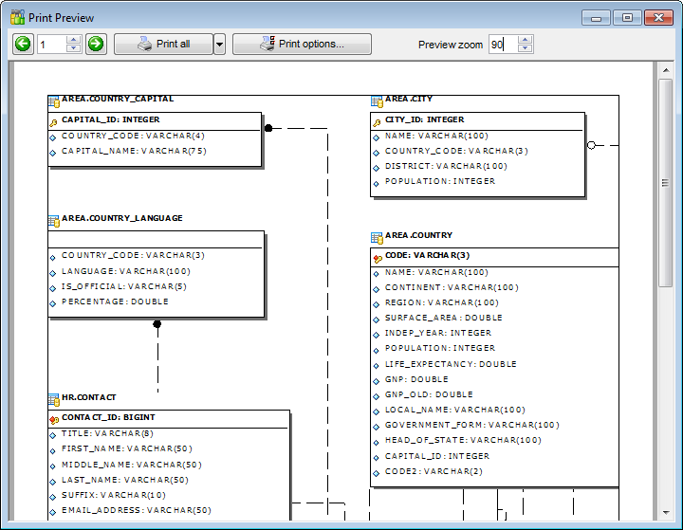
Task: Click the REGION: VARCHAR(100) field
Action: coord(442,302)
